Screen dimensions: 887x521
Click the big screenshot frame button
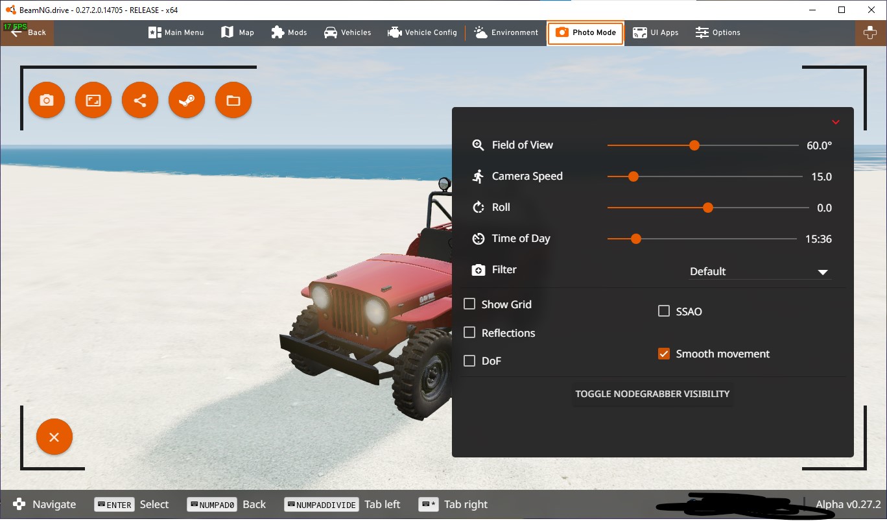(x=93, y=101)
